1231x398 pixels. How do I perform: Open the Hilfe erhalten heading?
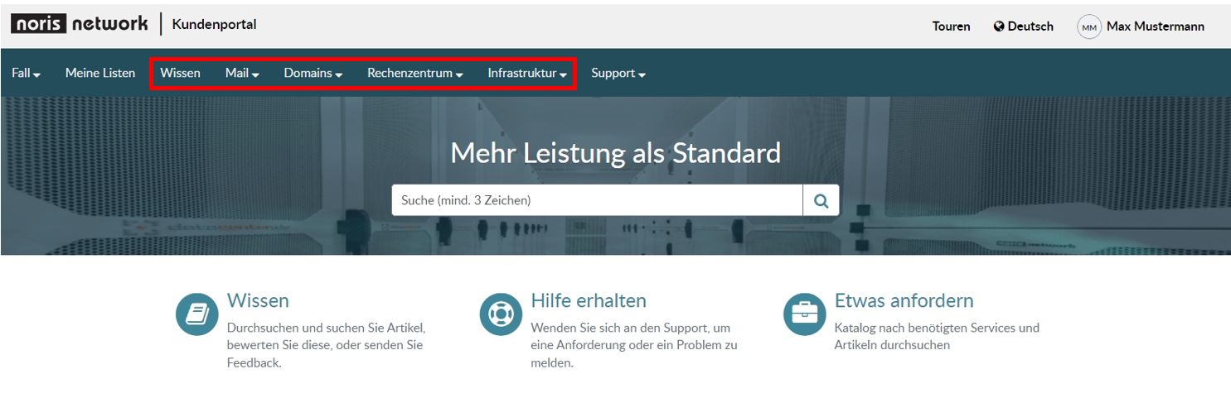pyautogui.click(x=589, y=300)
